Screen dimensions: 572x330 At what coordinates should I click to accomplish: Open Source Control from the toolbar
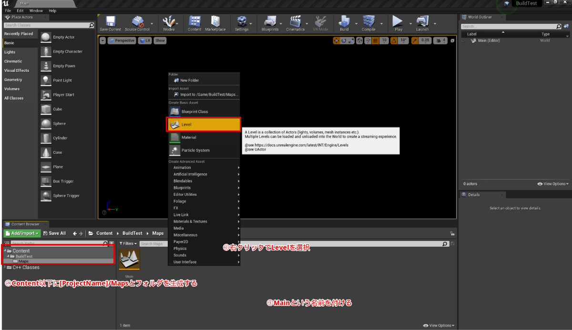(137, 24)
